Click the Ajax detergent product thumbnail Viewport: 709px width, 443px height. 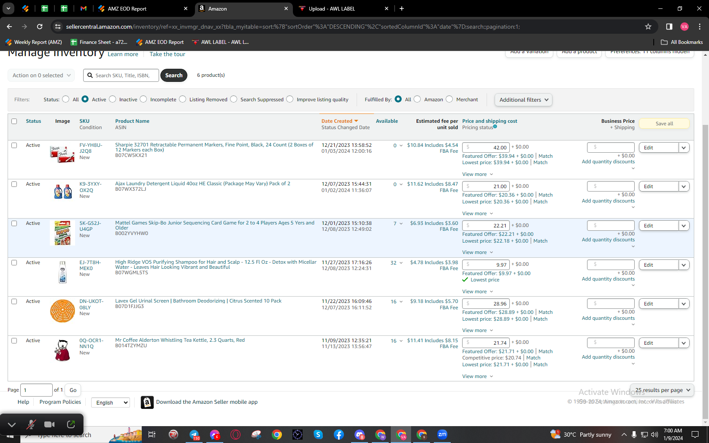(62, 192)
